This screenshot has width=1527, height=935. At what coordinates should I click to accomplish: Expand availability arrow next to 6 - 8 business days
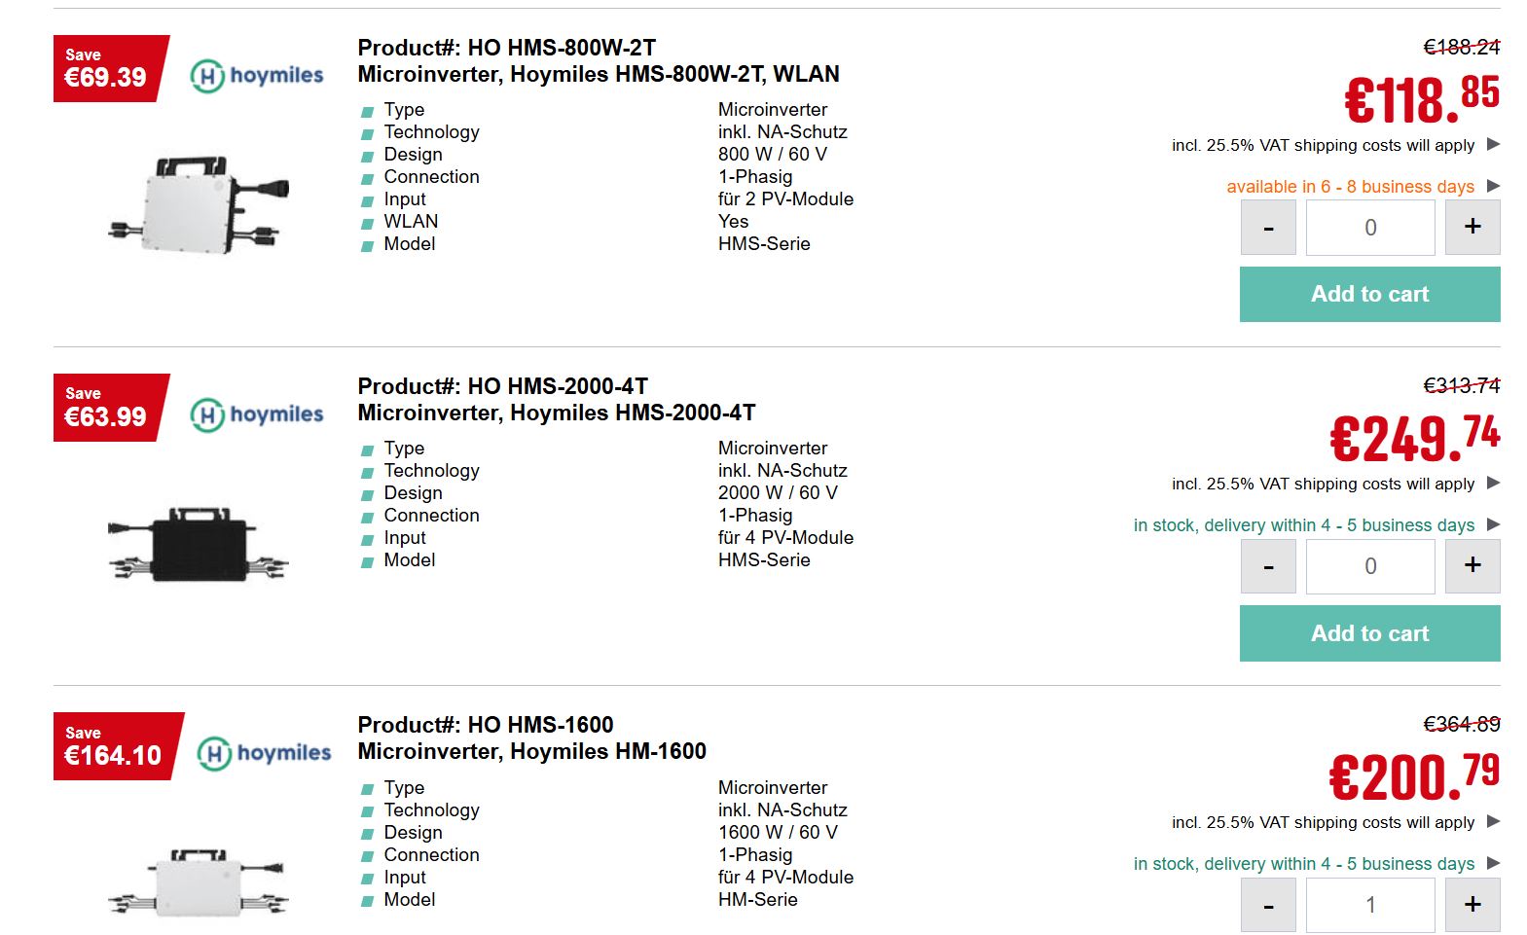[1494, 186]
